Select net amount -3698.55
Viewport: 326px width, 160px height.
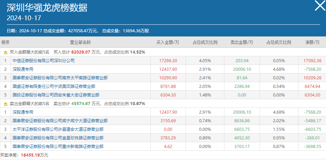point(312,147)
